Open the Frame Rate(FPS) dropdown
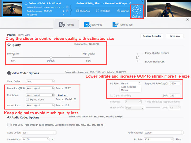191x143 pixels. click(x=40, y=88)
